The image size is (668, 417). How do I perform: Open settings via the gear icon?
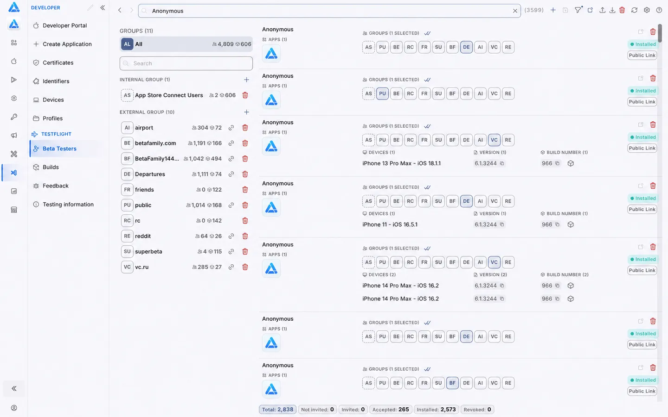[647, 10]
